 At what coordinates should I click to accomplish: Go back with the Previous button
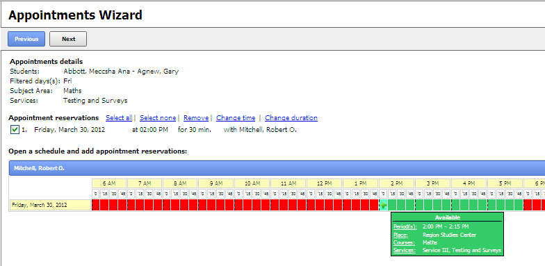(x=26, y=39)
